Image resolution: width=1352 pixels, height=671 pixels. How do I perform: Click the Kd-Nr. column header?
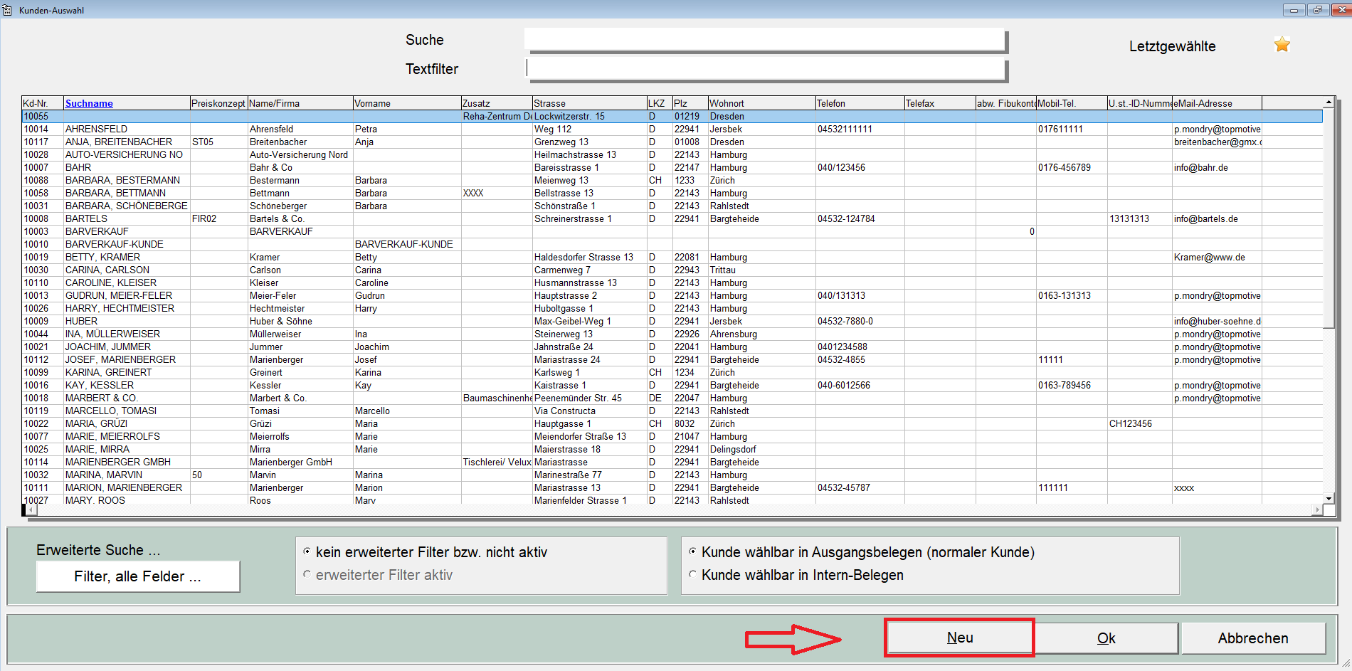[x=43, y=103]
